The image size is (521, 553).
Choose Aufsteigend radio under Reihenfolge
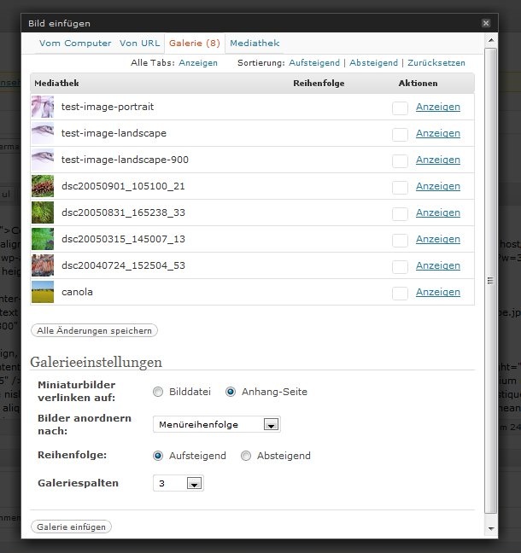(x=158, y=456)
